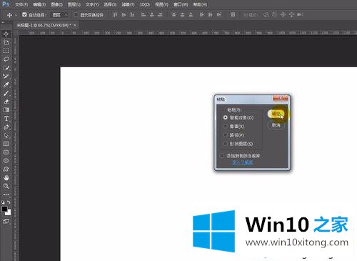357x261 pixels.
Task: Swap foreground and background colors icon
Action: [x=9, y=202]
